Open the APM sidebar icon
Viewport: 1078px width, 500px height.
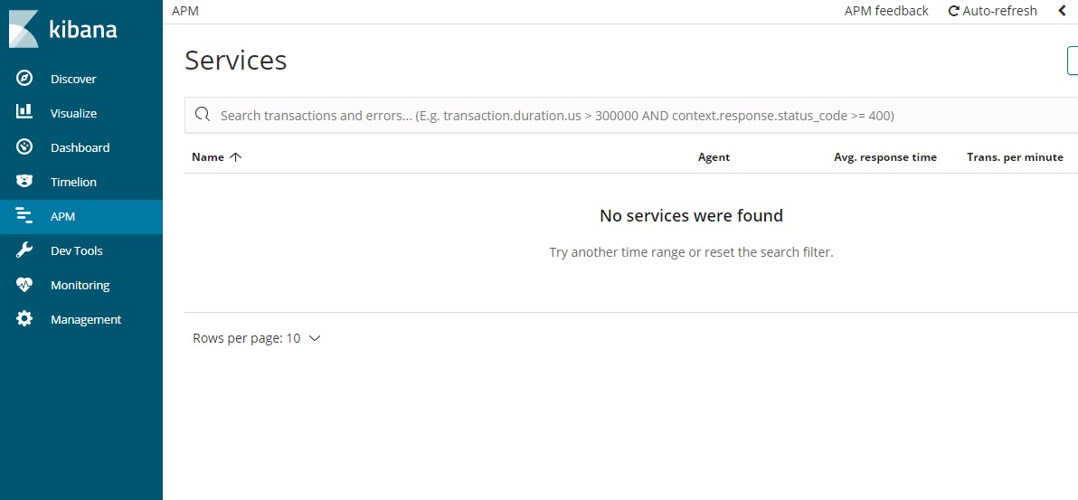[24, 216]
